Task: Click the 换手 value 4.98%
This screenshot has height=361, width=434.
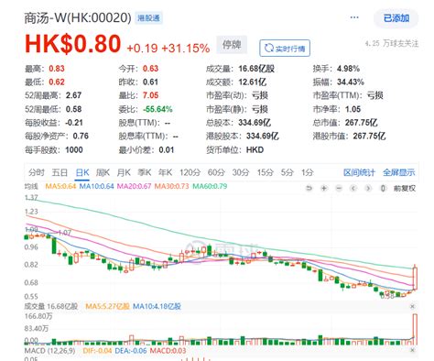Action: [348, 69]
